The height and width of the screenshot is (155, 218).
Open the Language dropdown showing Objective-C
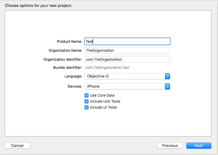pyautogui.click(x=127, y=76)
